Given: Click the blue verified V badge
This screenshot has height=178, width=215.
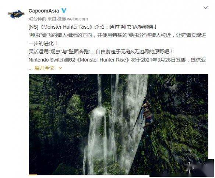Looking at the screenshot, I should [64, 11].
